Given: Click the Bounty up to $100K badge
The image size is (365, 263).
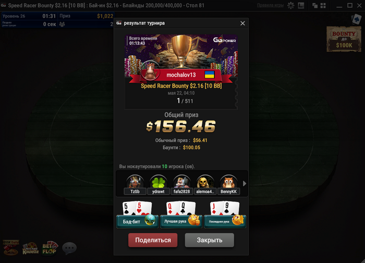Looking at the screenshot, I should (344, 39).
